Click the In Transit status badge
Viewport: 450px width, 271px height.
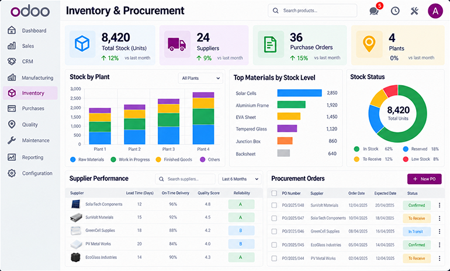click(x=417, y=231)
